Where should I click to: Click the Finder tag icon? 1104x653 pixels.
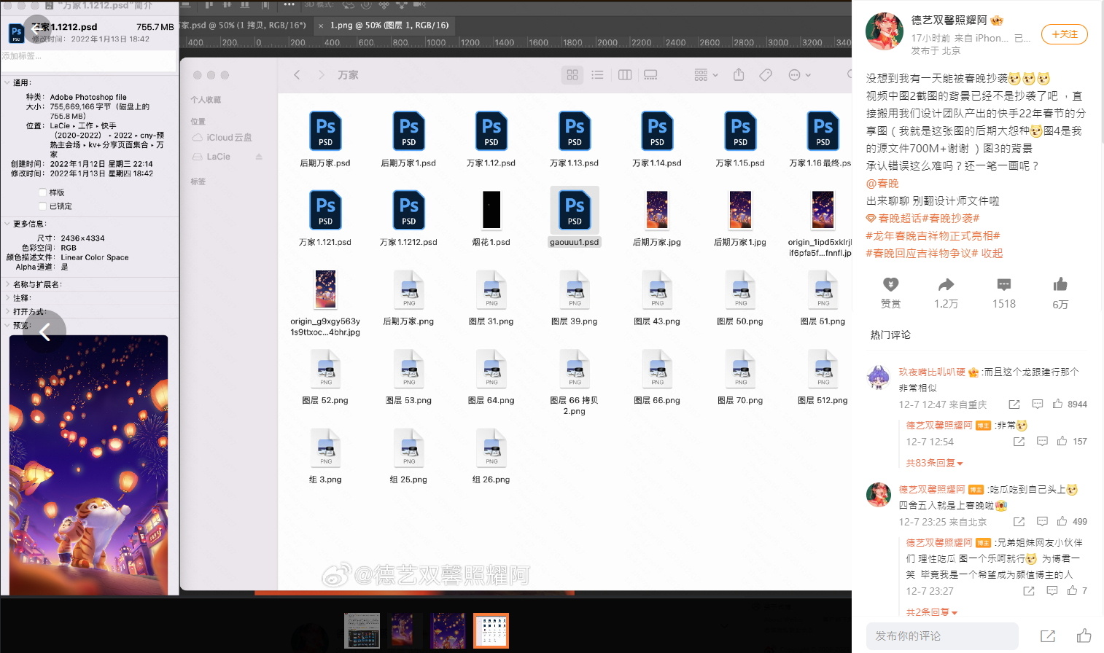pos(766,75)
